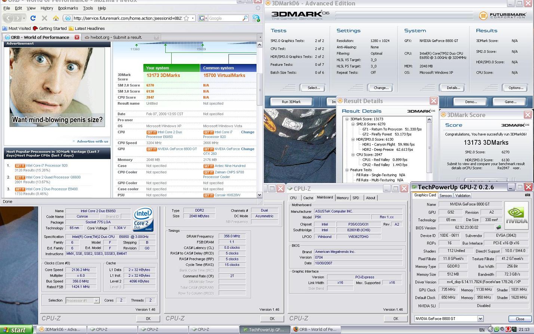Close the ORB - World of Performance tab
The image size is (534, 334).
point(77,37)
